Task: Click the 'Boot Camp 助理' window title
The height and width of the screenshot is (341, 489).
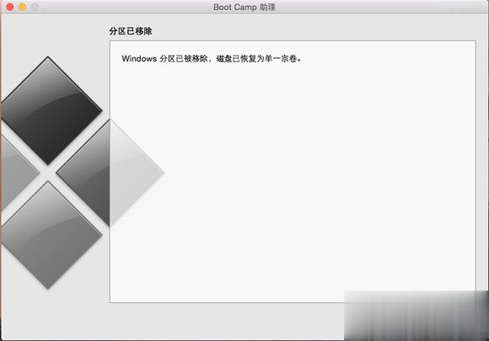Action: [x=244, y=8]
